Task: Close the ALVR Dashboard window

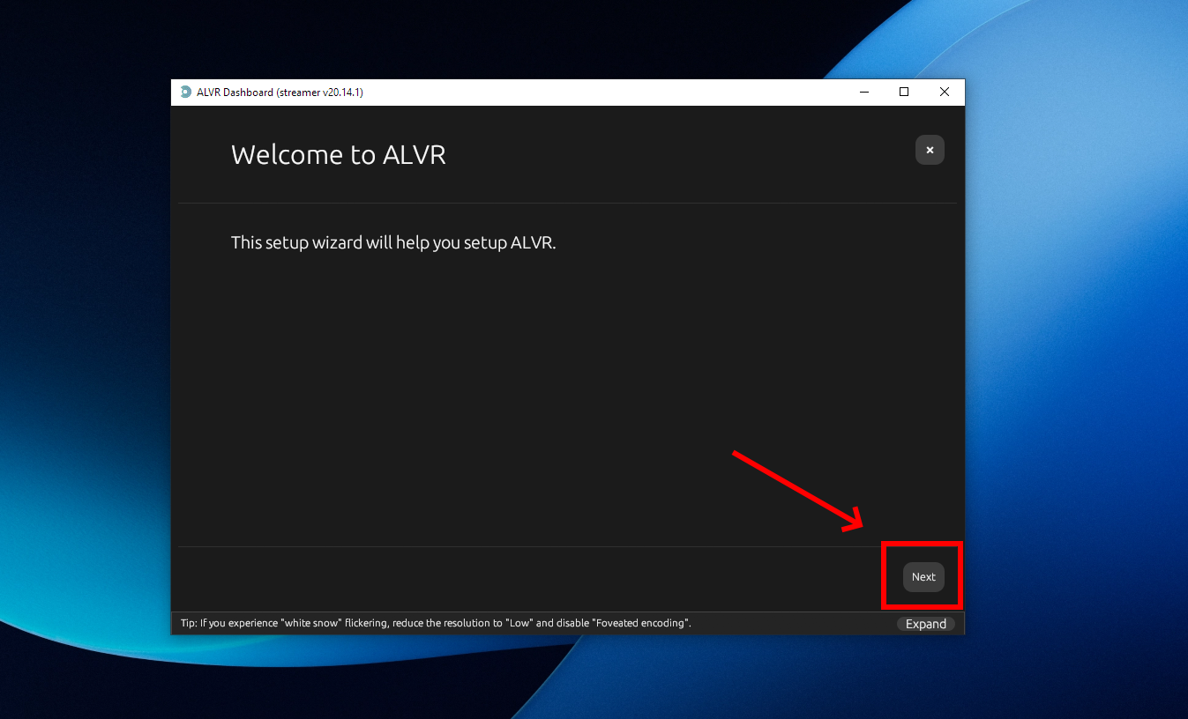Action: click(944, 93)
